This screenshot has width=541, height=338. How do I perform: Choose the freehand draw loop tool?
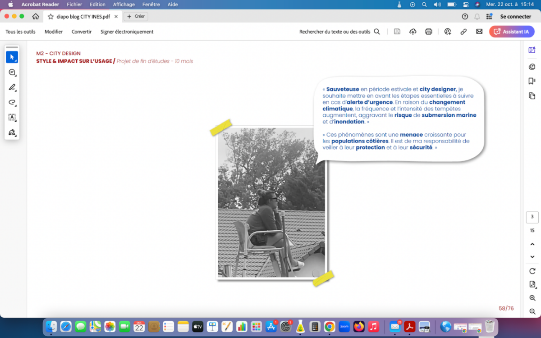(x=12, y=102)
